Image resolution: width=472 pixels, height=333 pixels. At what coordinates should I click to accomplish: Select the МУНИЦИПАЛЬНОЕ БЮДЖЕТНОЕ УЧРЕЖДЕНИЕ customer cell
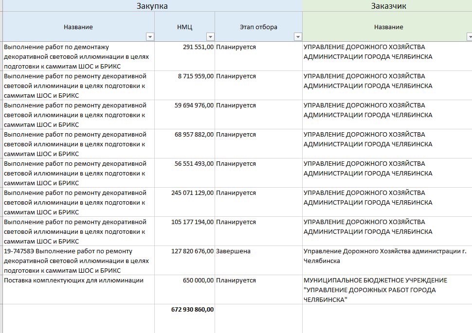[x=387, y=290]
